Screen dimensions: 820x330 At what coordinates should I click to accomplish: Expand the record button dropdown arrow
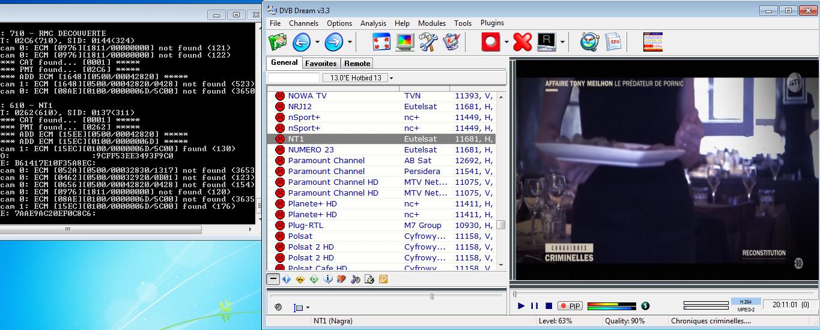tap(506, 42)
